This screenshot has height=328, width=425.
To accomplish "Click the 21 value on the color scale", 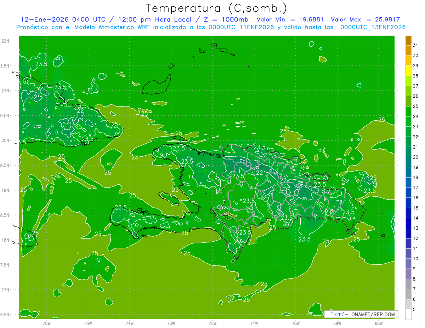I will click(416, 147).
